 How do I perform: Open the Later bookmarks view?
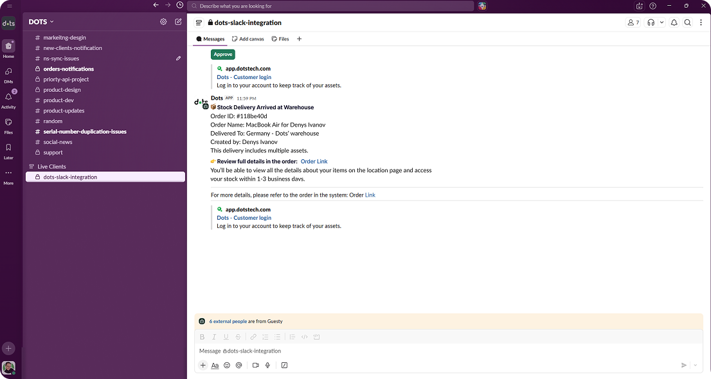(8, 152)
